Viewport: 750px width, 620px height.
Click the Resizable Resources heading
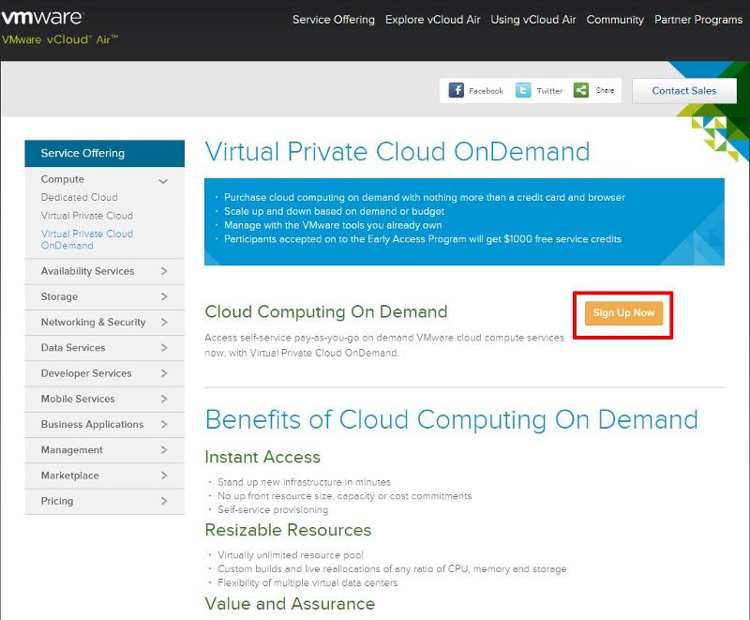(288, 530)
